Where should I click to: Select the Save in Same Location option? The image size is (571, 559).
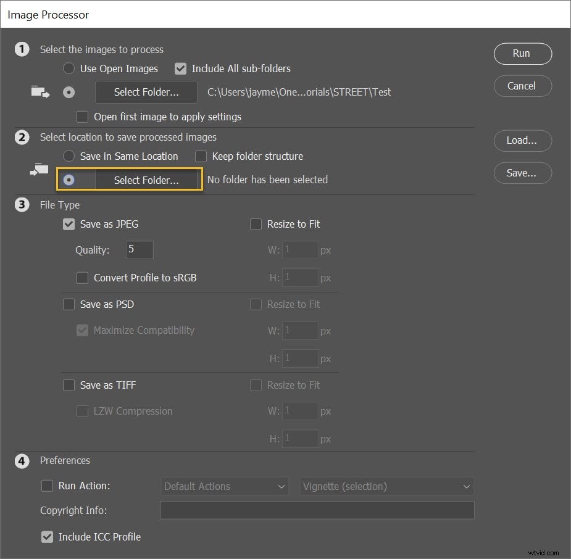coord(69,156)
